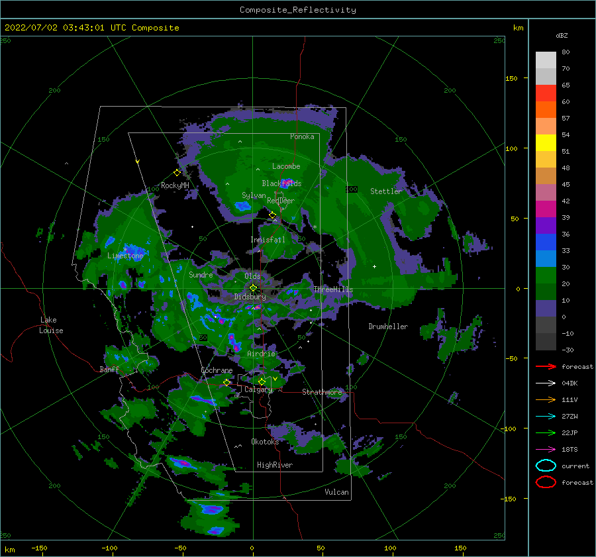
Task: Click the RockyMH label
Action: (175, 185)
